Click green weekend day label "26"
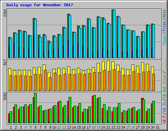 point(133,127)
